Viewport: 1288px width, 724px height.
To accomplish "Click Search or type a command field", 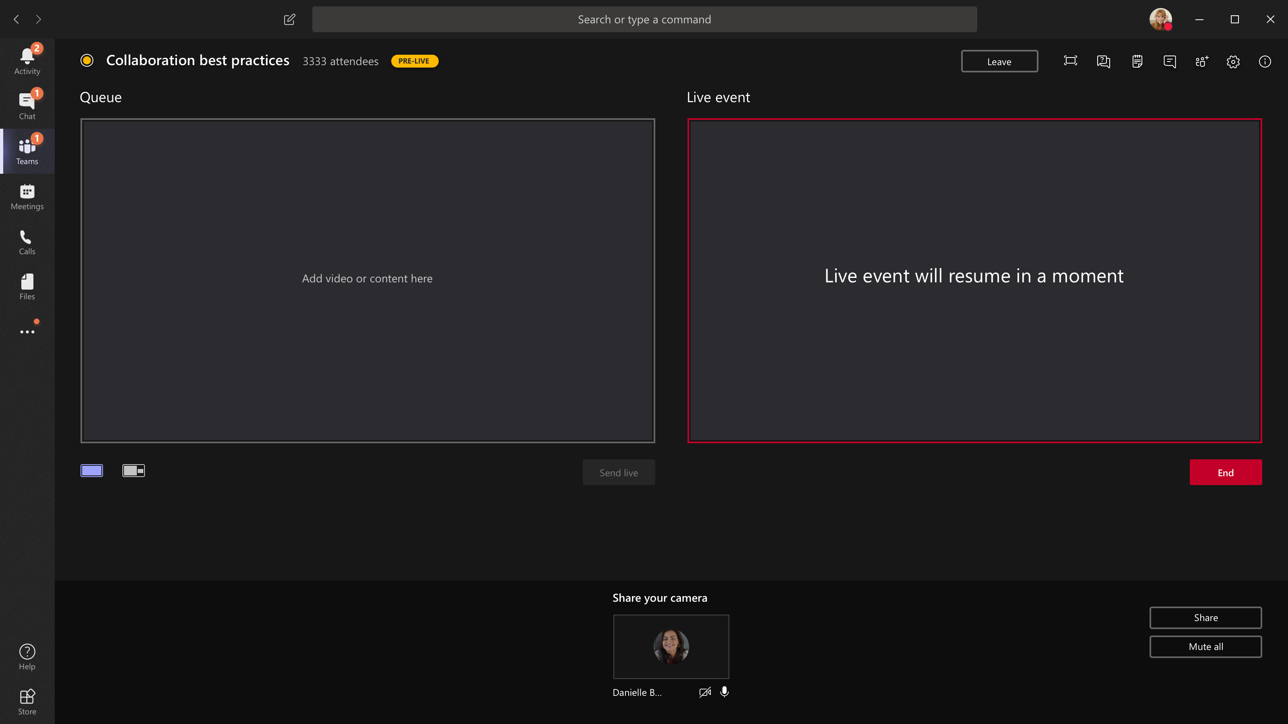I will click(x=644, y=19).
